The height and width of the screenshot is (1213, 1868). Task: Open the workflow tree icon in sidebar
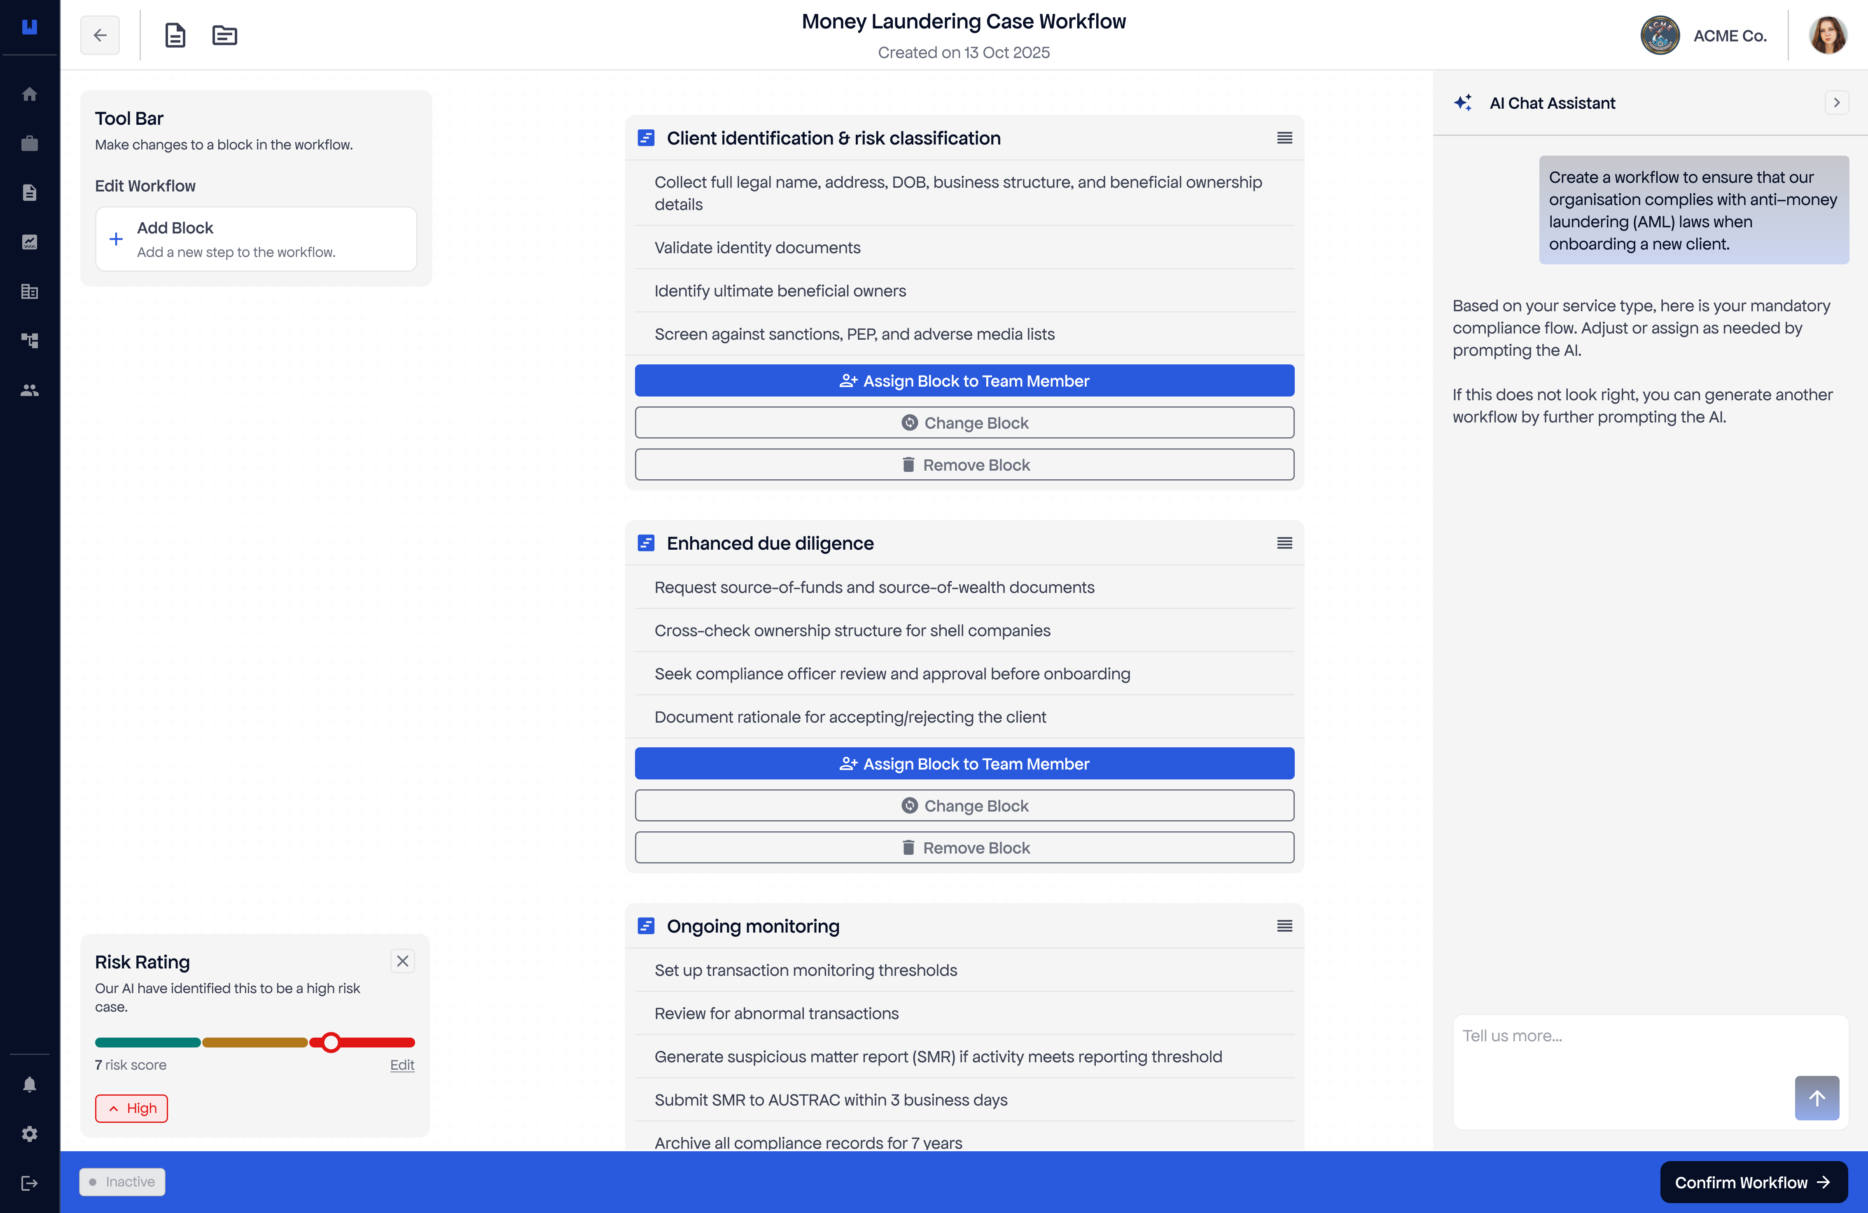tap(30, 341)
